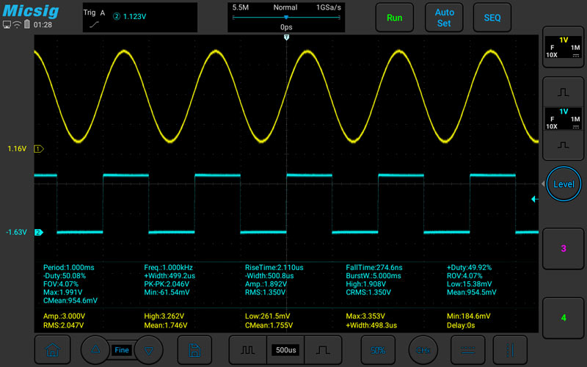
Task: Click the Micsig logo
Action: point(31,10)
